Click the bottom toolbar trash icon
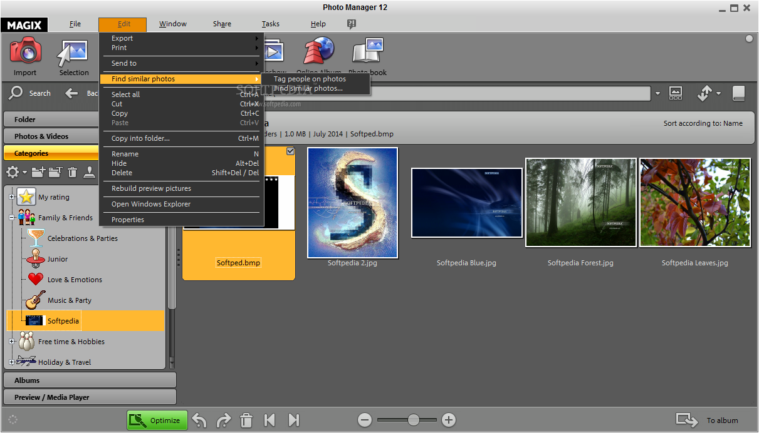 pyautogui.click(x=247, y=420)
